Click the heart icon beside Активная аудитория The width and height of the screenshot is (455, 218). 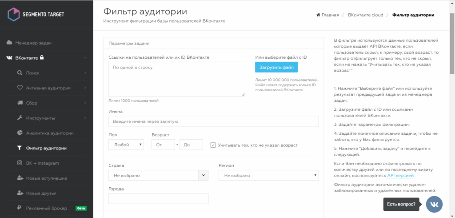tap(20, 88)
